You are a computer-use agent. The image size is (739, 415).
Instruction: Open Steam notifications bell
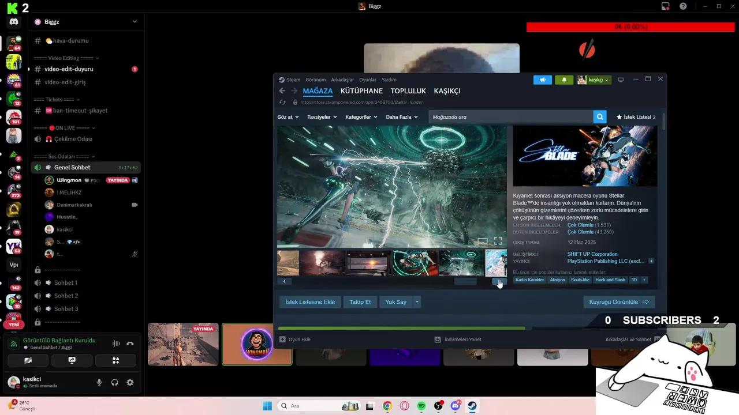[x=564, y=80]
